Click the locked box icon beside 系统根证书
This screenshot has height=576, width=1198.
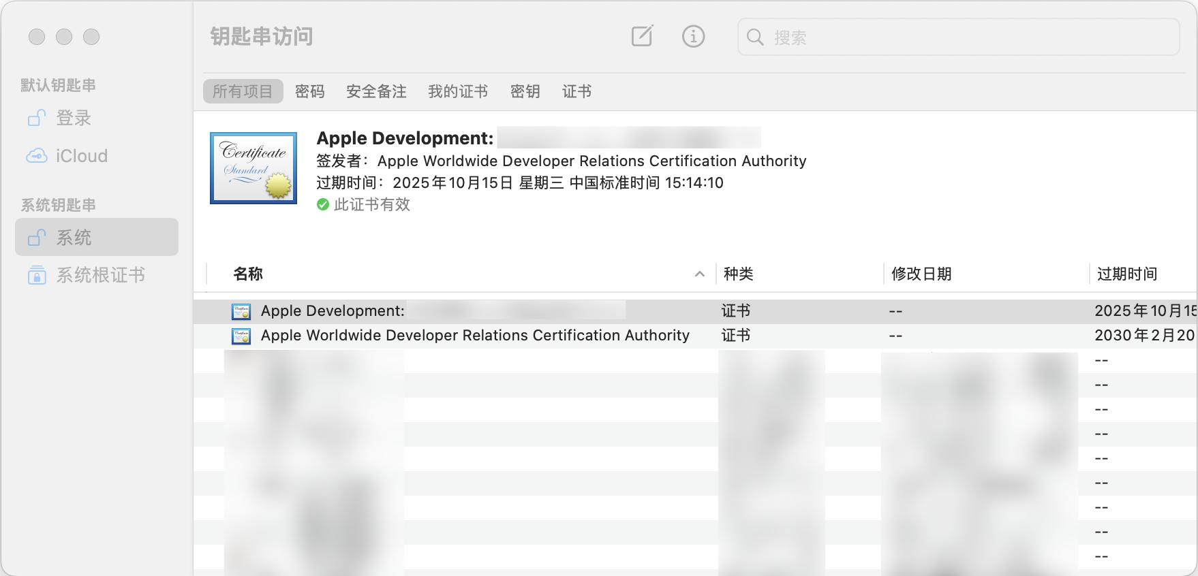click(x=37, y=275)
